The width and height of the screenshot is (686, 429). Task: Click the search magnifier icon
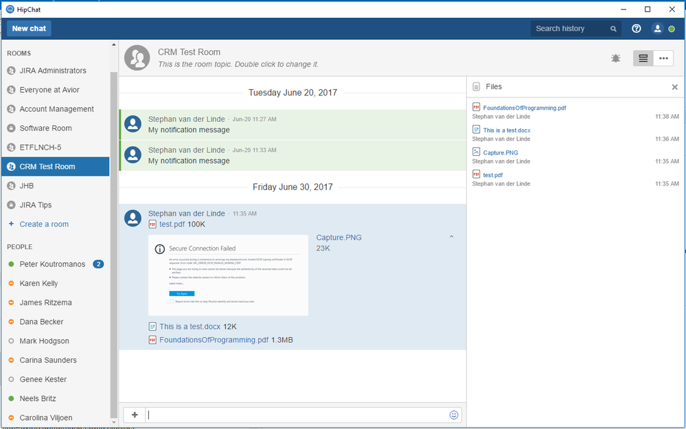point(613,29)
